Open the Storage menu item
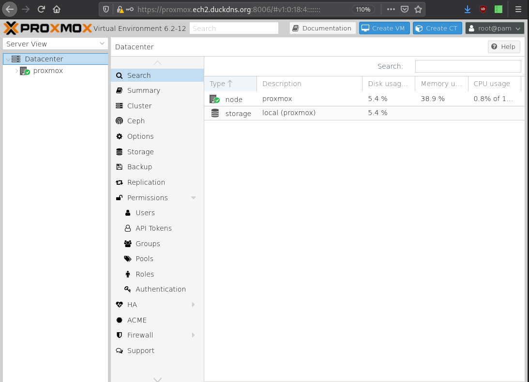 tap(157, 152)
